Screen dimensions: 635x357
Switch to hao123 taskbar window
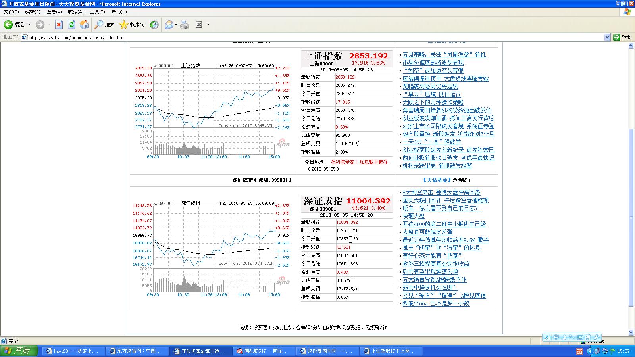[73, 351]
